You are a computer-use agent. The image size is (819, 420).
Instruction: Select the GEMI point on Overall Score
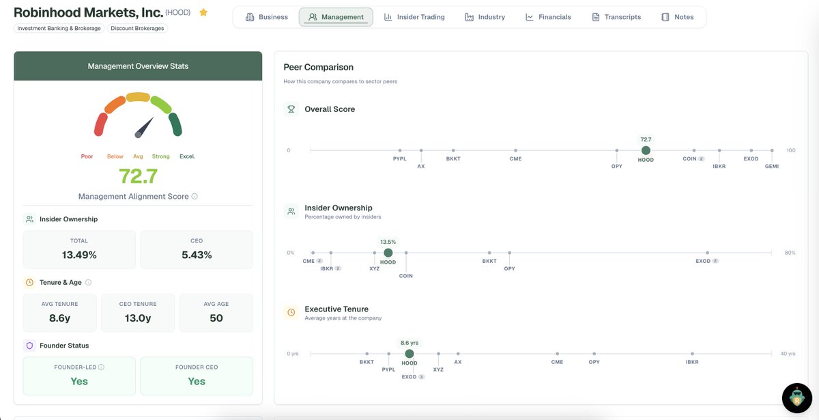(x=772, y=150)
